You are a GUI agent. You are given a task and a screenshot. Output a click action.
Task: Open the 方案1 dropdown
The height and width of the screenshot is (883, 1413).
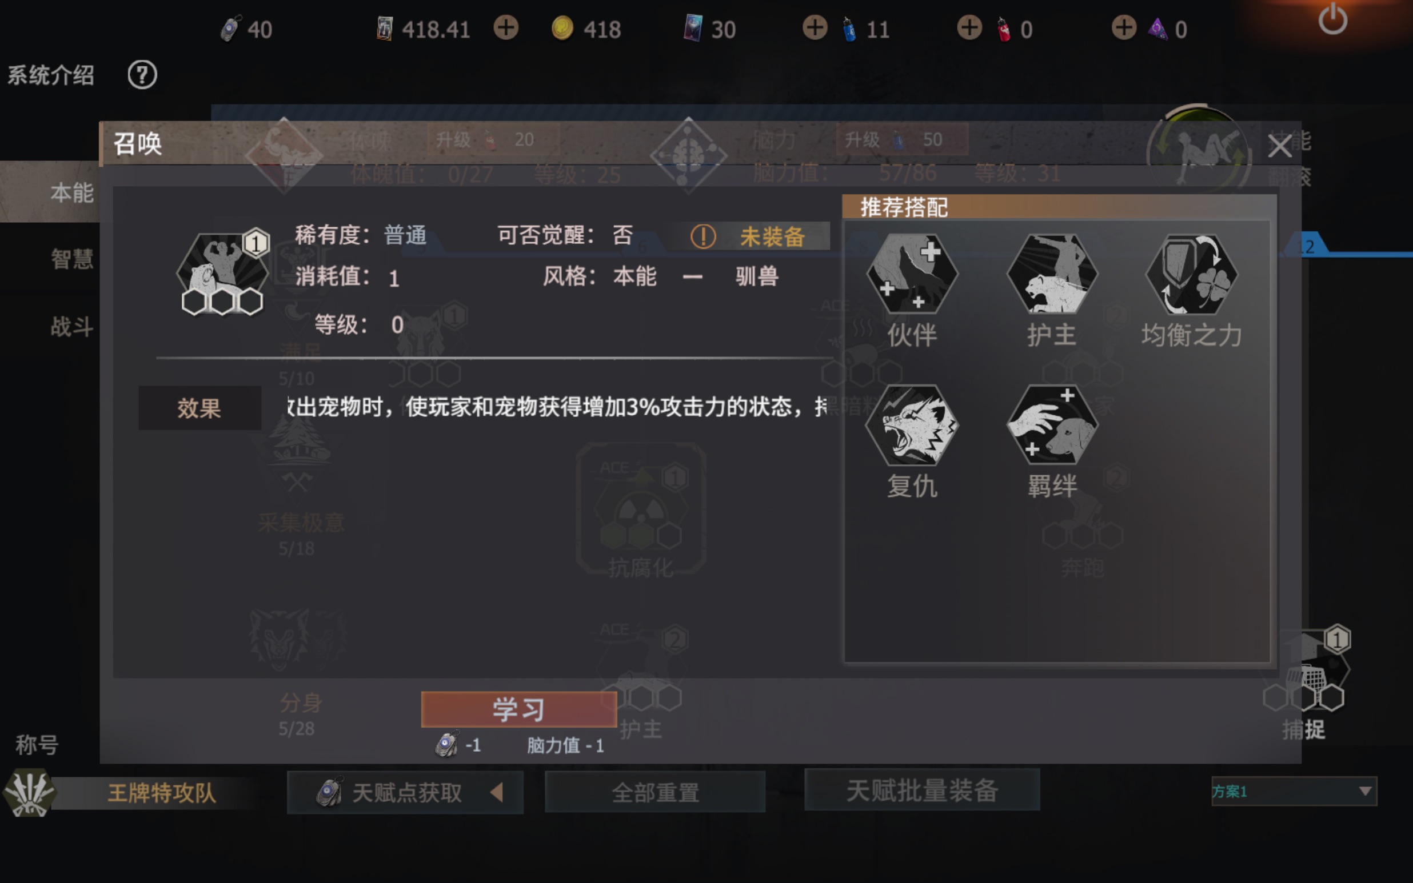[x=1294, y=791]
